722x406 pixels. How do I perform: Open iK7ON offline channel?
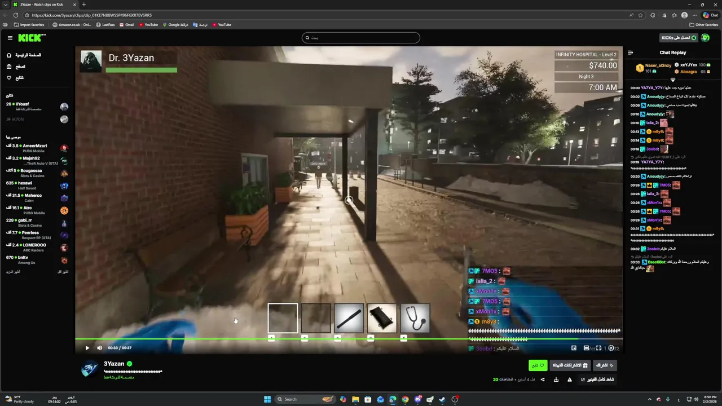(37, 119)
